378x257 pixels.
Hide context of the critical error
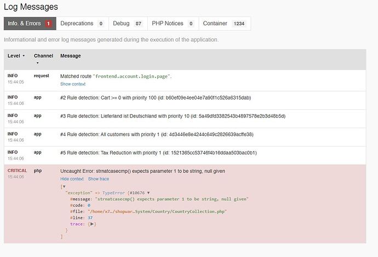pyautogui.click(x=72, y=179)
